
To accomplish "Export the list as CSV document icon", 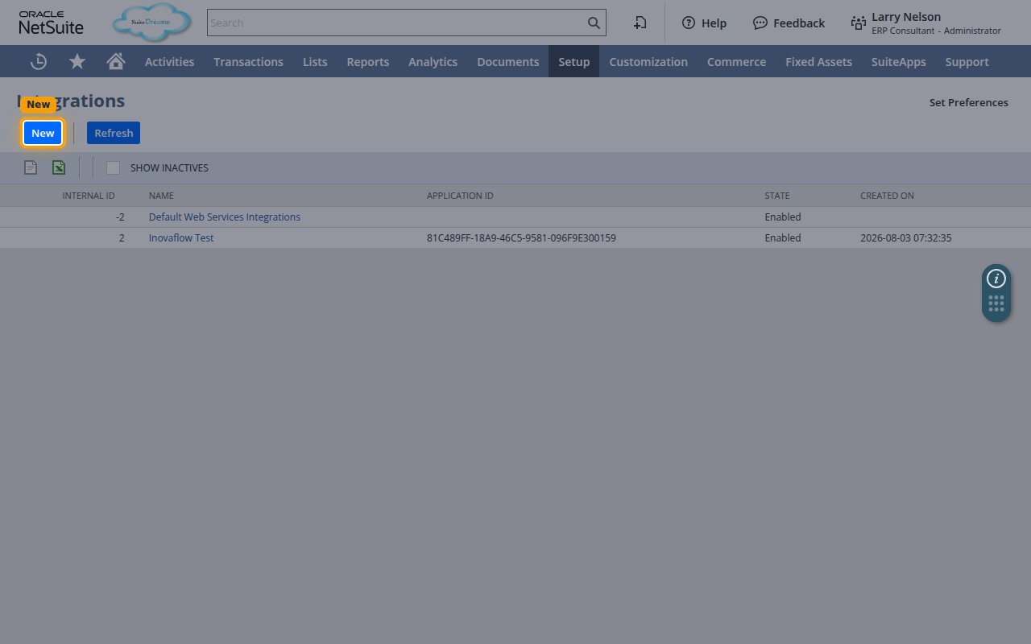I will (x=31, y=167).
